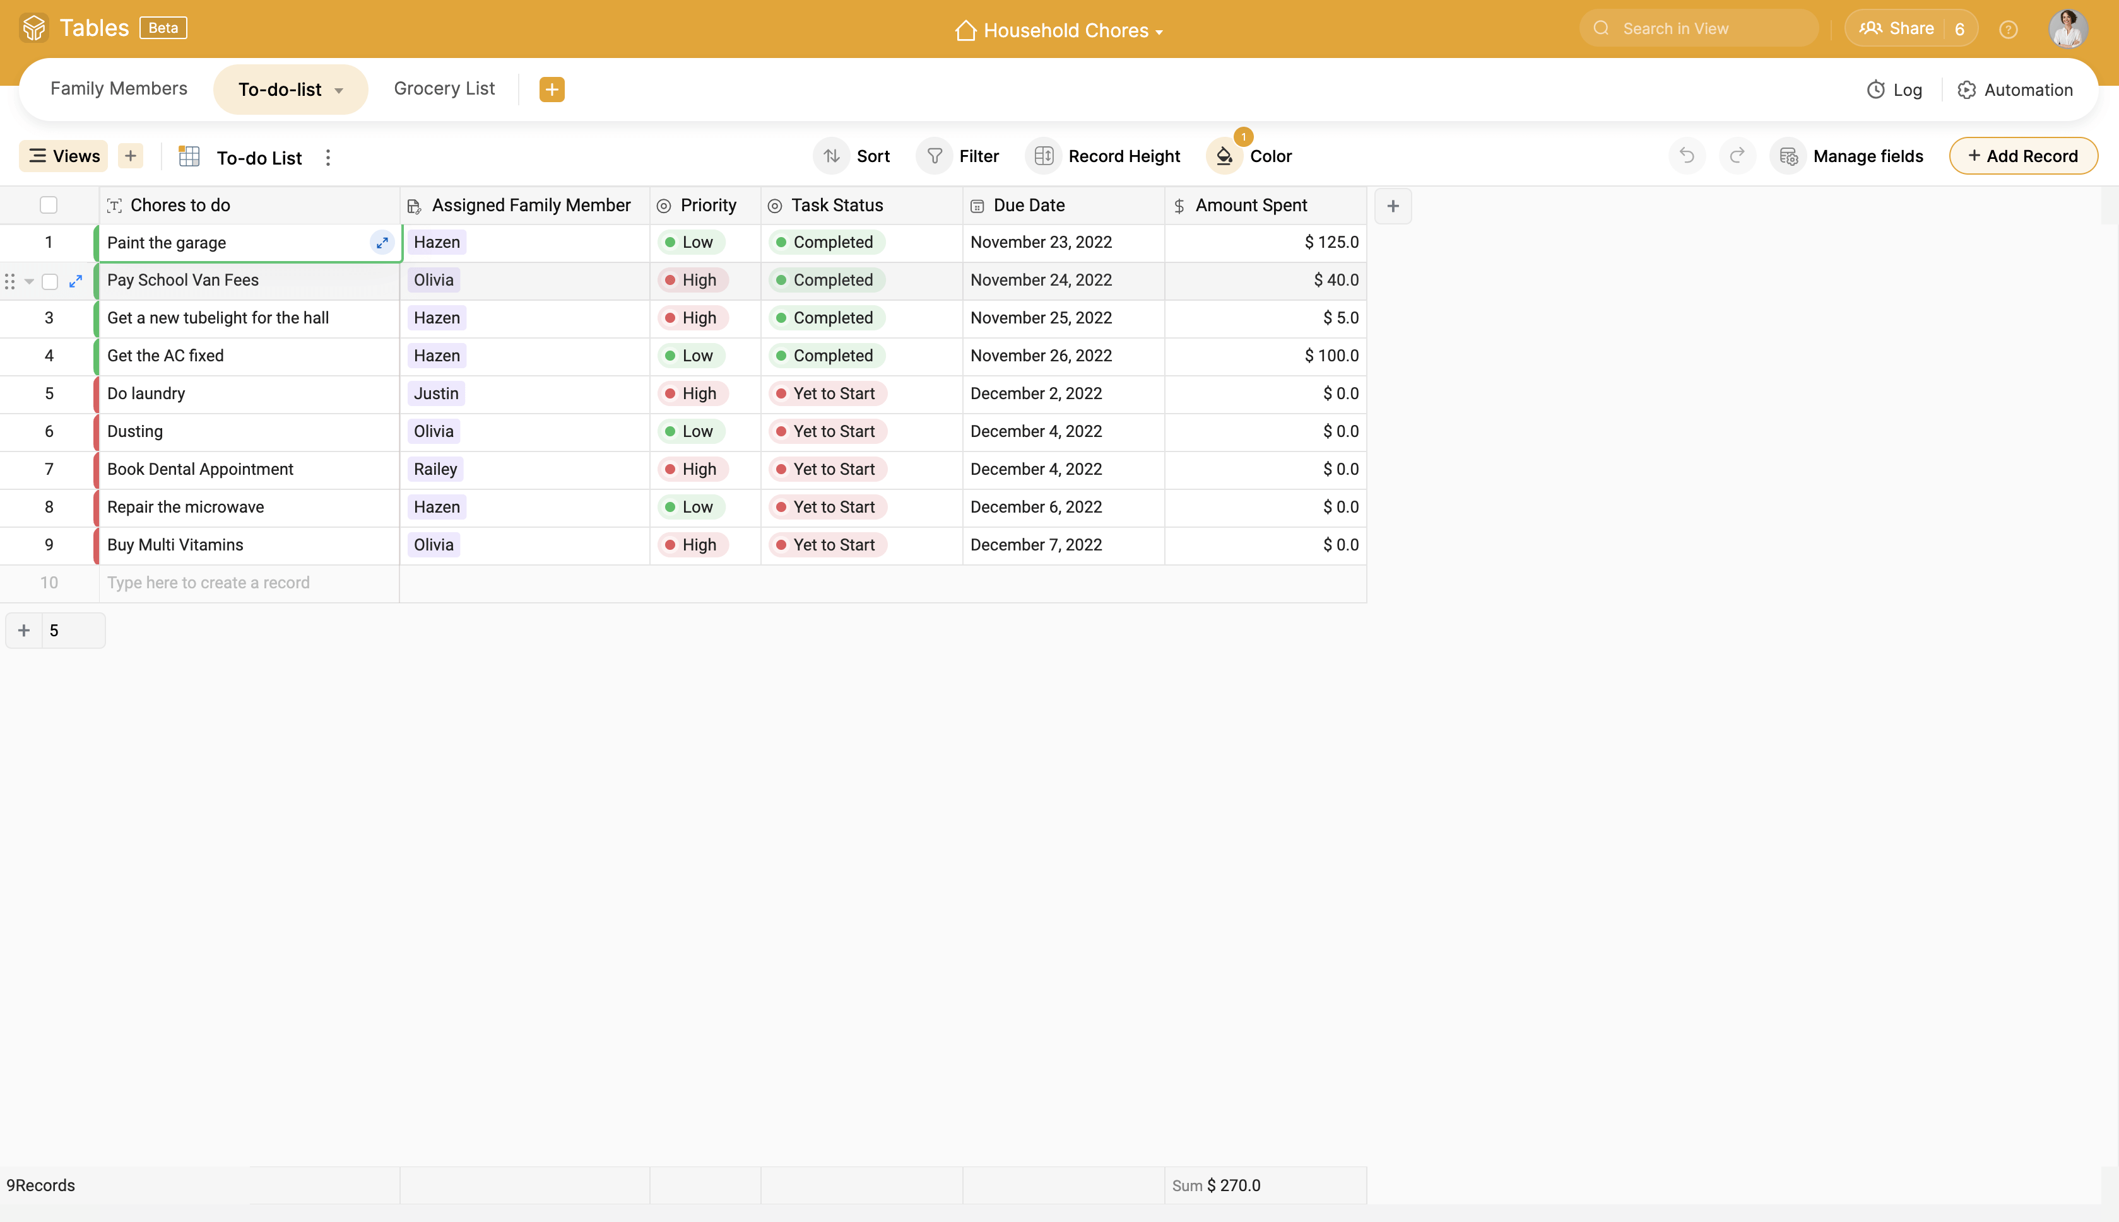Switch to the Grocery List tab
Screen dimensions: 2119x1222
[x=444, y=88]
